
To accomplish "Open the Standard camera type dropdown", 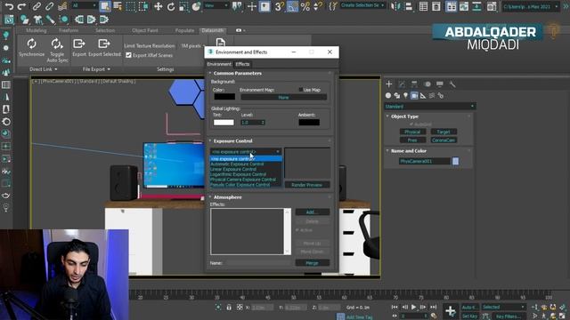I will tap(430, 107).
